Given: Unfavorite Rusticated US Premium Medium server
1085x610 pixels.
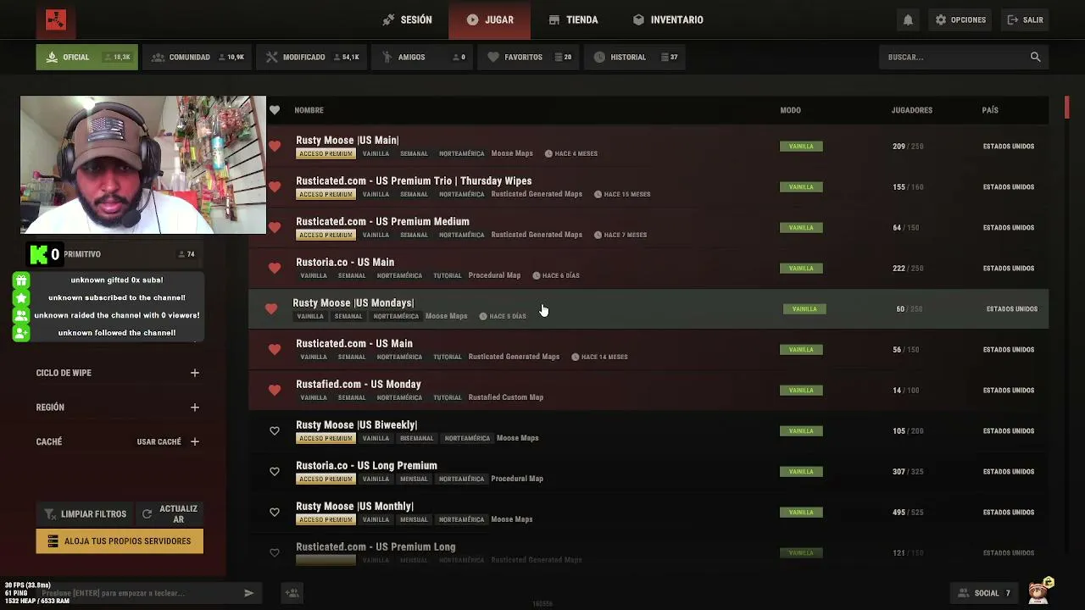Looking at the screenshot, I should (275, 228).
